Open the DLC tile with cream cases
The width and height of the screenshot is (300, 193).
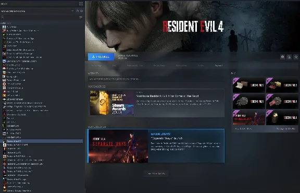(249, 85)
